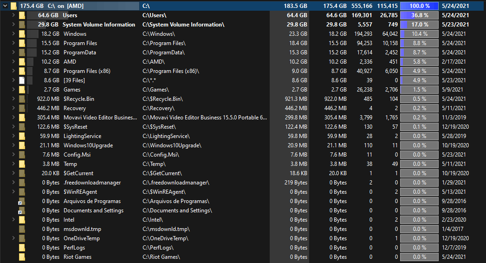Click the C:\ drive folder icon
Screen dimensions: 486x263
(13, 6)
